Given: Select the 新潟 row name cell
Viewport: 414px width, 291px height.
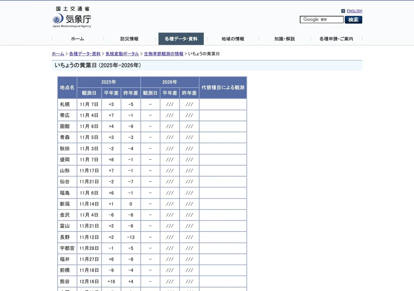Looking at the screenshot, I should tap(67, 204).
